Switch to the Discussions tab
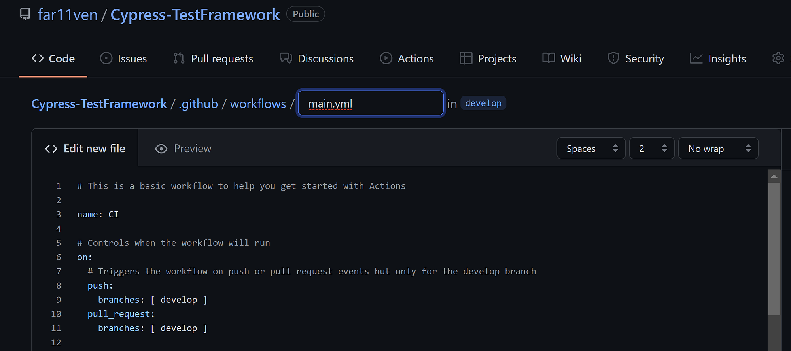Screen dimensions: 791x351 316,58
